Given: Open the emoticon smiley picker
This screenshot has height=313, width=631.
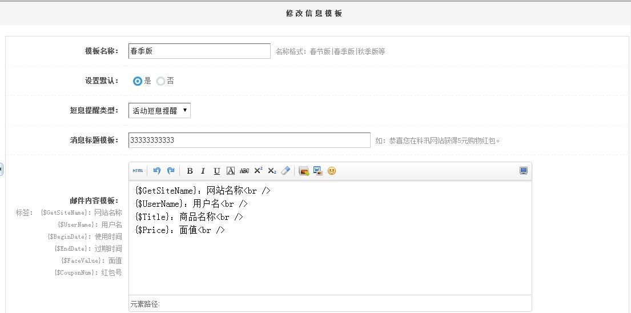Looking at the screenshot, I should point(332,171).
